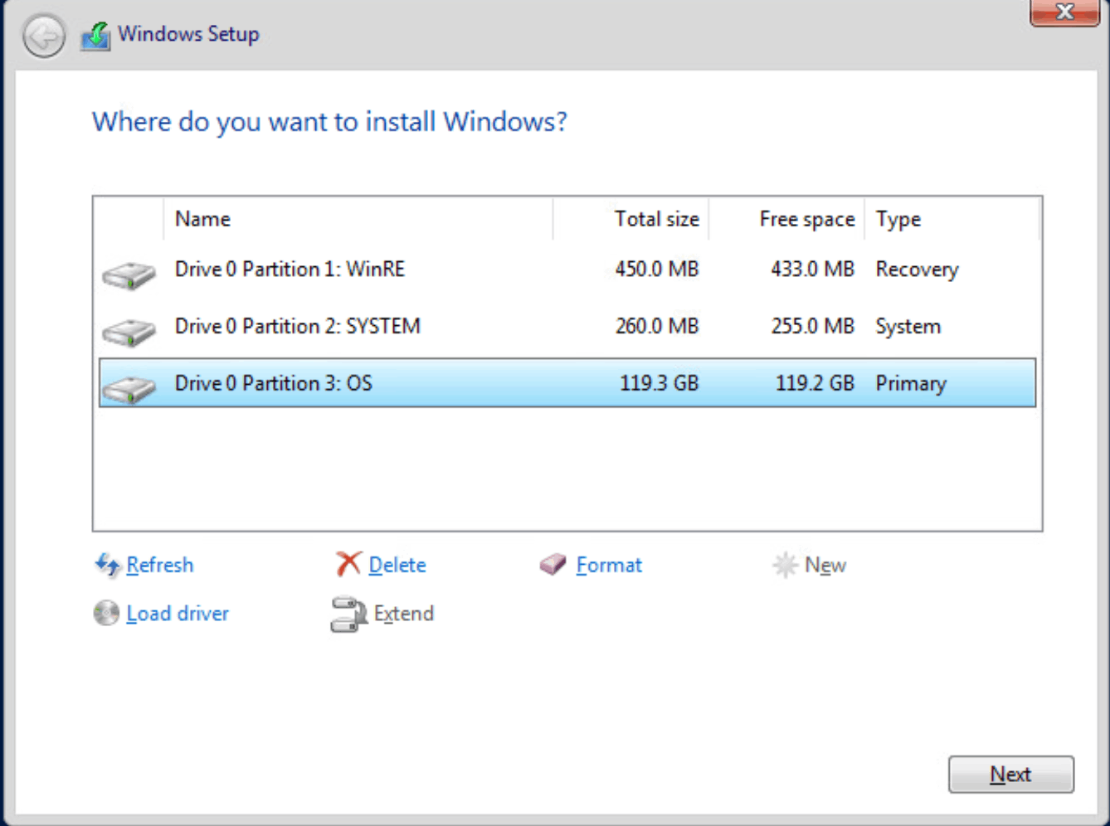Select the Format link
Screen dimensions: 1110x826
(609, 565)
